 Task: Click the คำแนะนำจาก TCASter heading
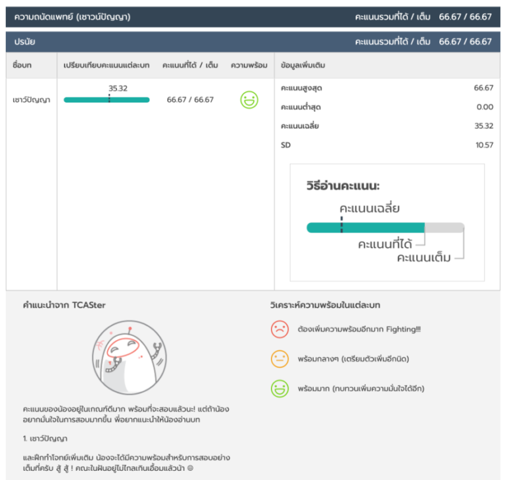coord(64,305)
